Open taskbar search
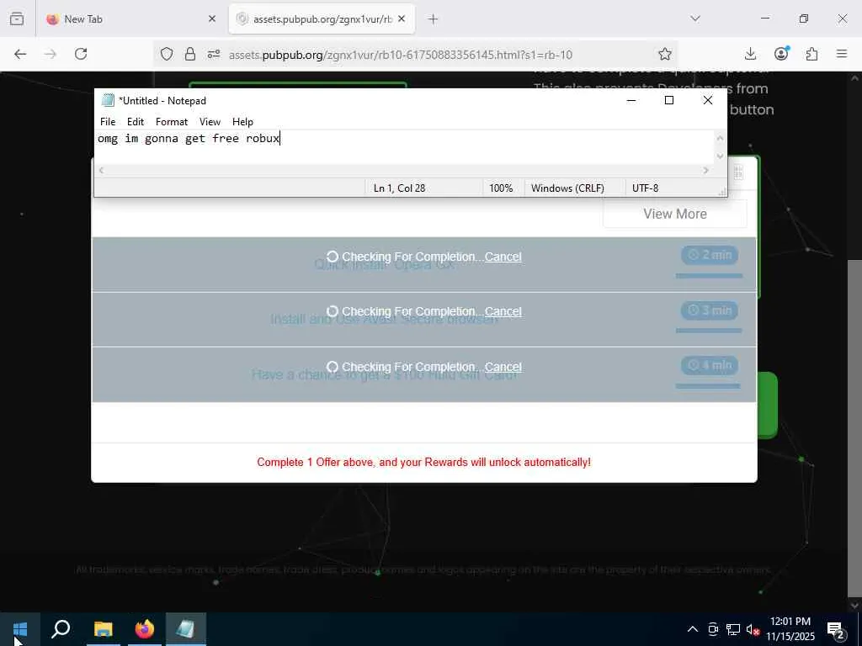The width and height of the screenshot is (862, 646). click(61, 629)
